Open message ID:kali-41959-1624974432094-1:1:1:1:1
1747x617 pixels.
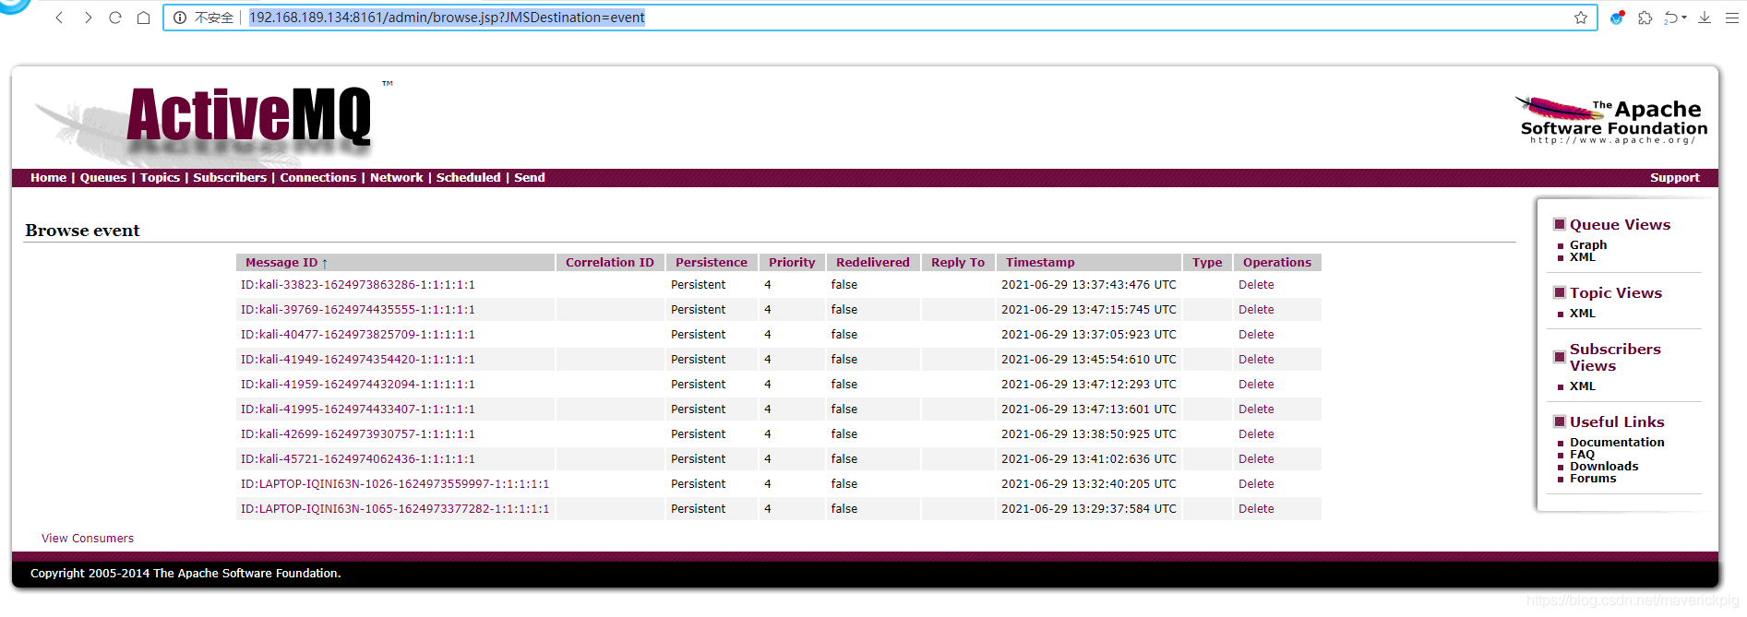358,385
